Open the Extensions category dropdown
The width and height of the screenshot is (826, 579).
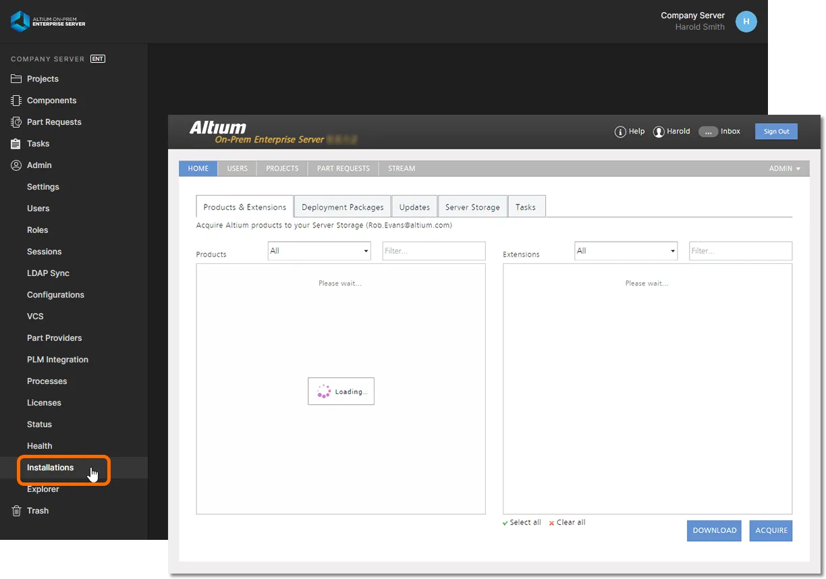pos(626,251)
